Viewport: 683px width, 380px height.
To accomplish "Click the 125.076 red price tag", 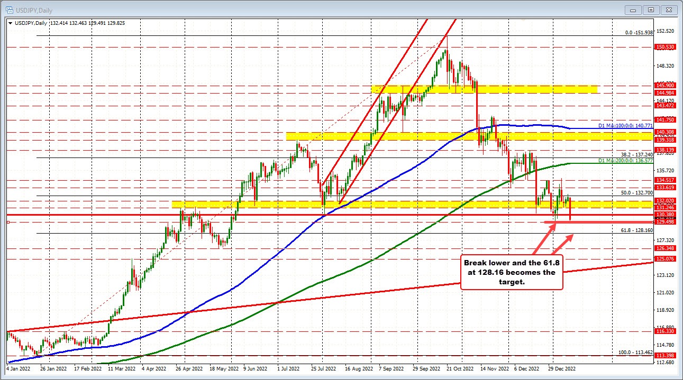I will 664,258.
